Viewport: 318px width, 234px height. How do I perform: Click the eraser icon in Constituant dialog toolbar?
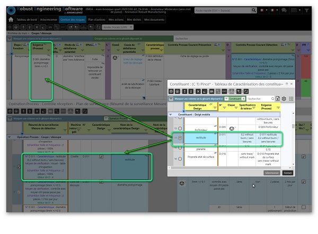pos(205,91)
